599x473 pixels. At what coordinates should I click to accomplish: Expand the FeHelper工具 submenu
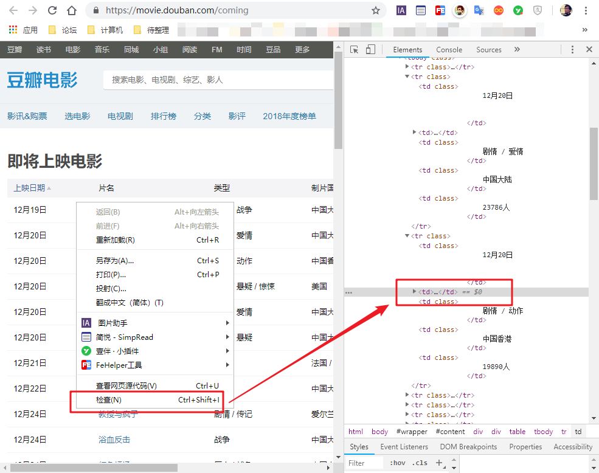[154, 365]
